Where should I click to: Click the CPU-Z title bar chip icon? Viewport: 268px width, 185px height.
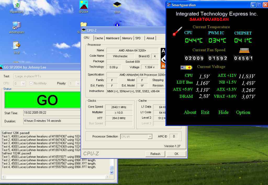84,30
